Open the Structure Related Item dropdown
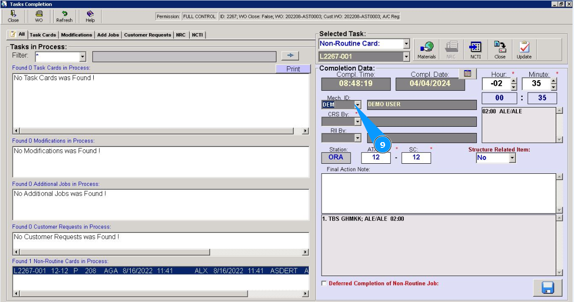 click(512, 158)
